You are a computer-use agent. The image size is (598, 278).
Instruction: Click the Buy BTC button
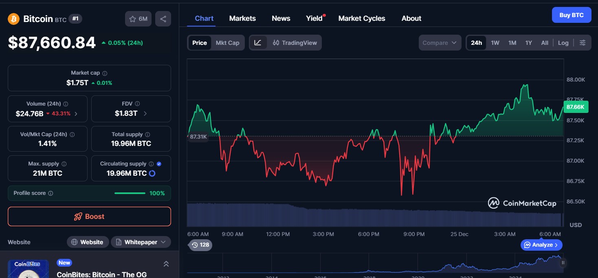click(x=571, y=15)
